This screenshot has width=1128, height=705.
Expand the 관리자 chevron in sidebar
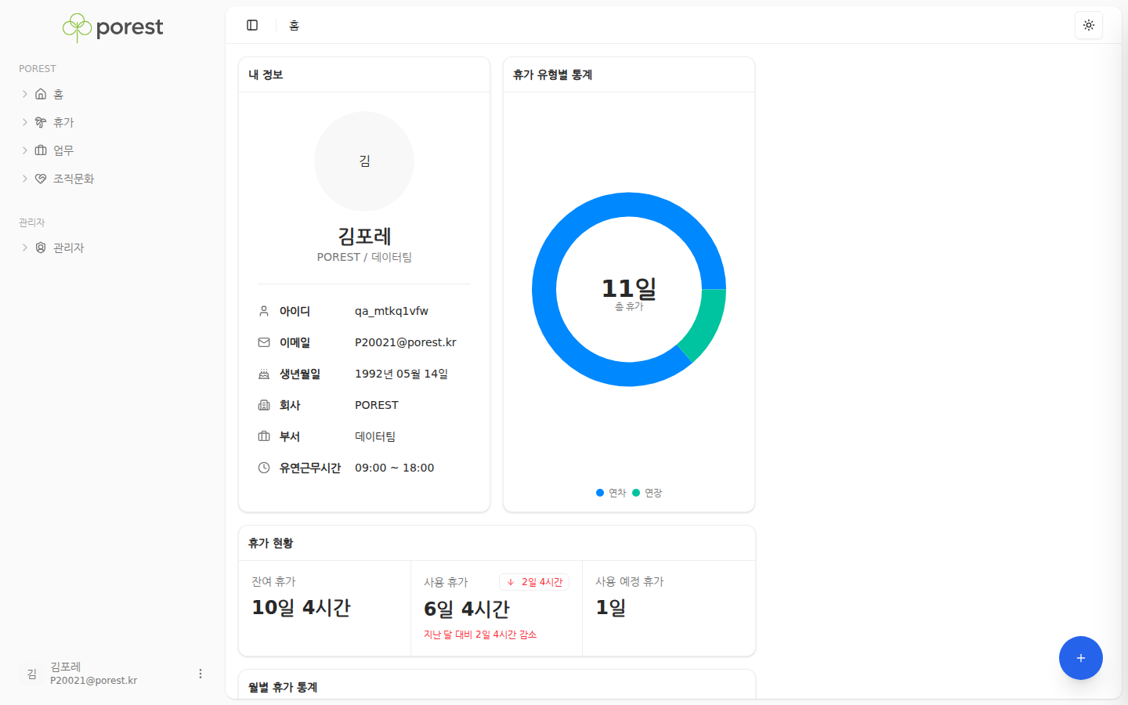point(25,248)
